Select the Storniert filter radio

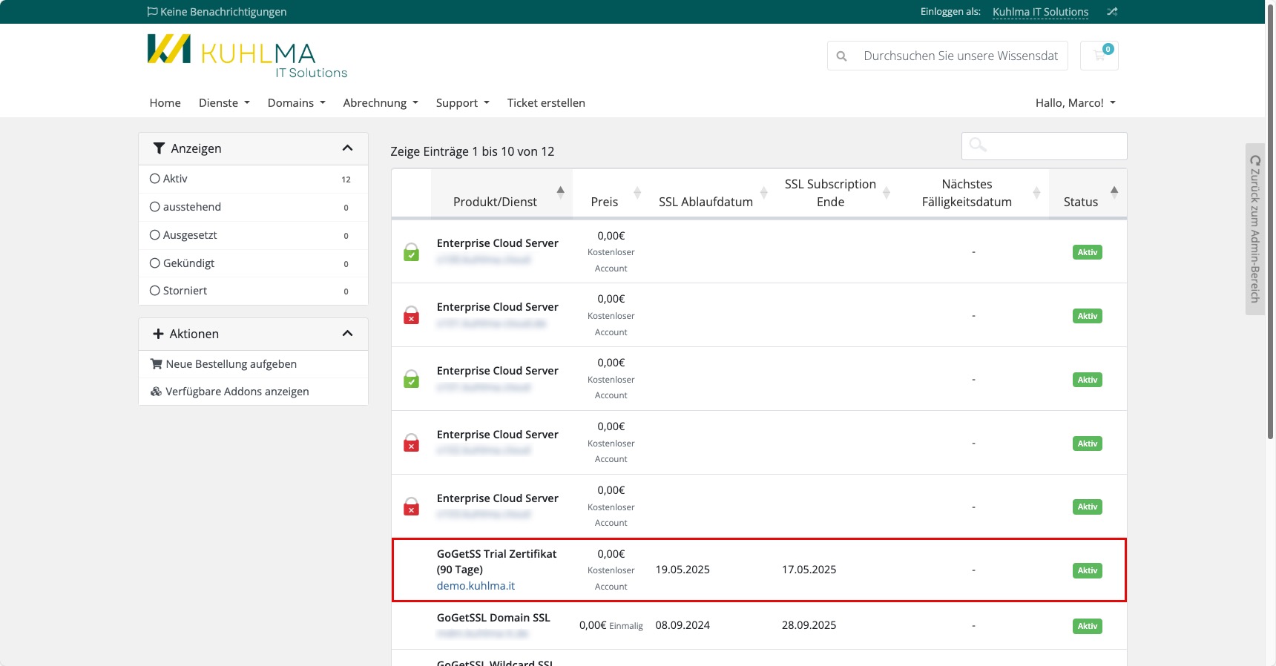[154, 291]
